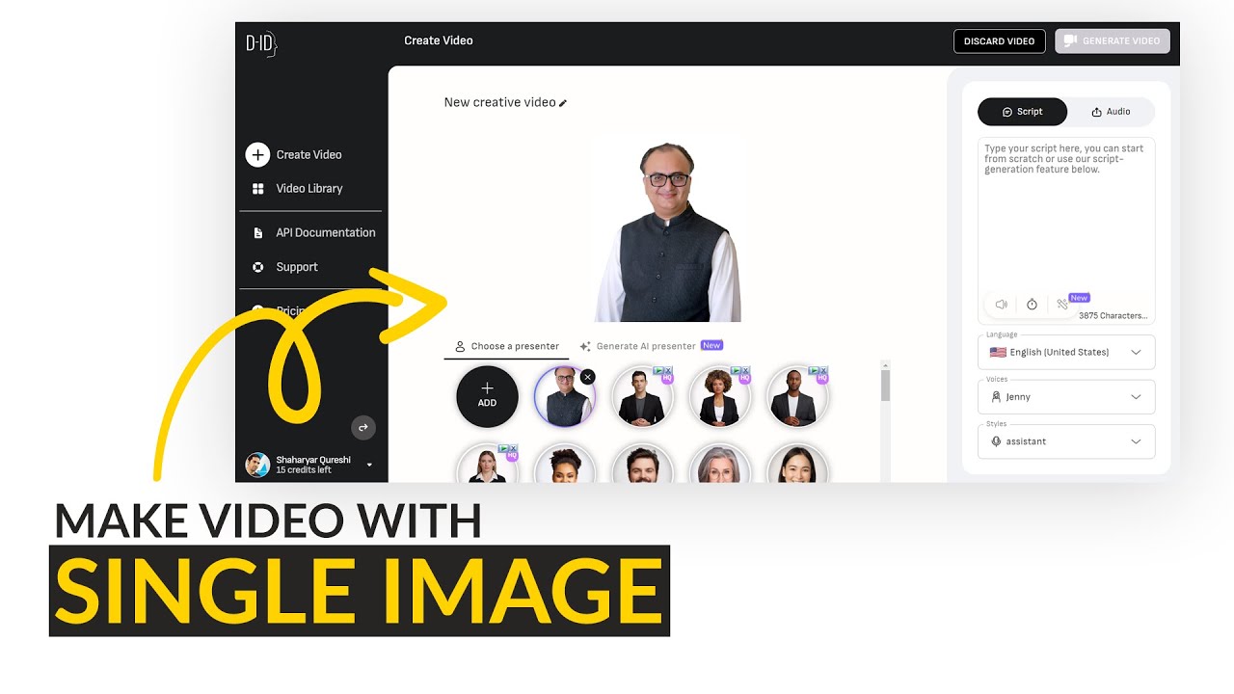Open the Support page from sidebar
This screenshot has width=1234, height=694.
[296, 267]
